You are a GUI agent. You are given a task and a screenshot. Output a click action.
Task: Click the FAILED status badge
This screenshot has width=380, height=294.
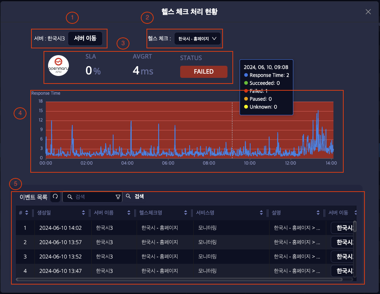[204, 71]
